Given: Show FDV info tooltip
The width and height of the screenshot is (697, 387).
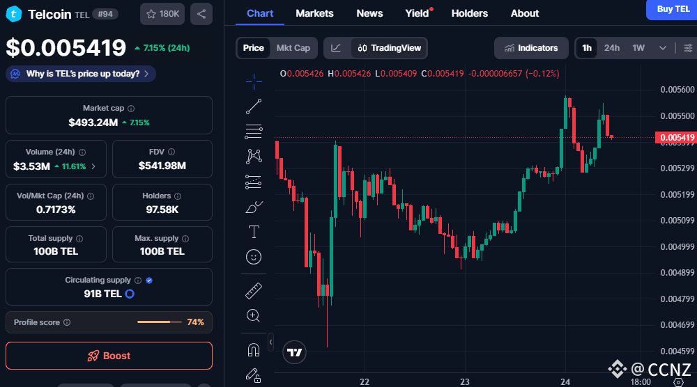Looking at the screenshot, I should coord(171,152).
